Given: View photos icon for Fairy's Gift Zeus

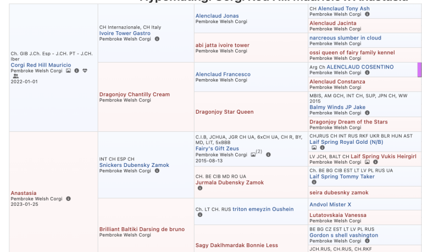Looking at the screenshot, I should point(253,155).
